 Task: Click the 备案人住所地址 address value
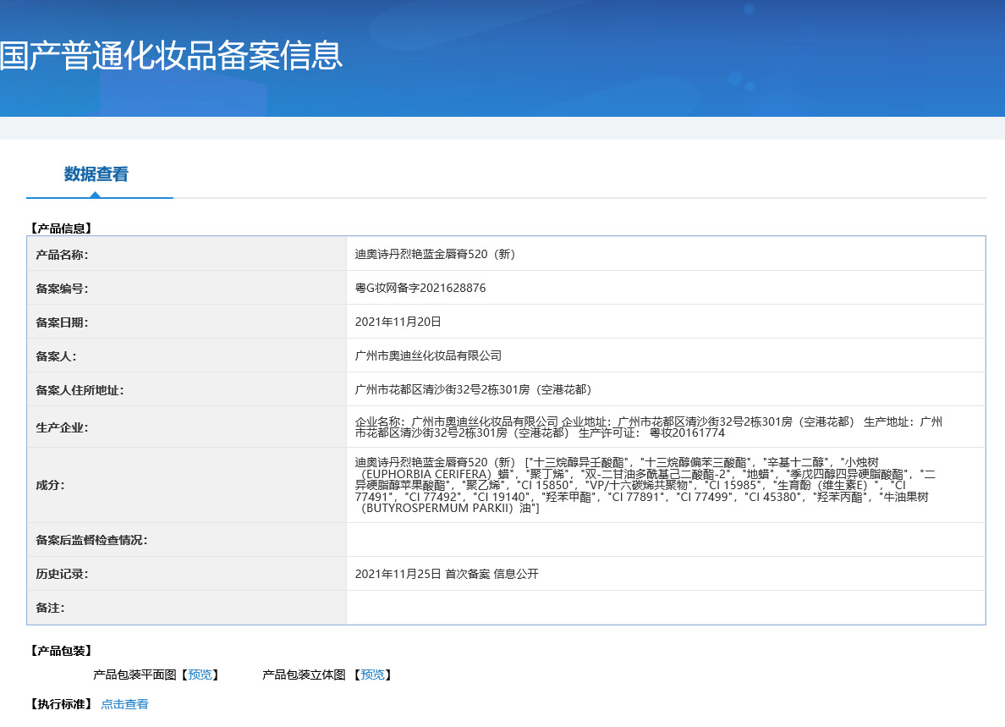[473, 390]
